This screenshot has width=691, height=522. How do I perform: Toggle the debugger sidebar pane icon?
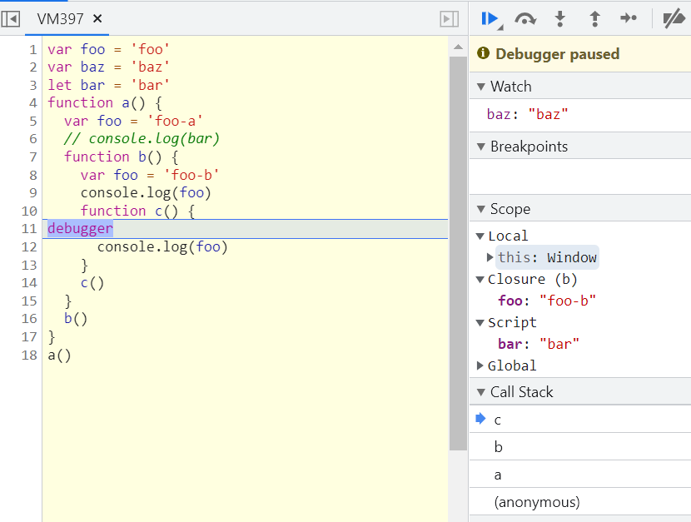tap(450, 18)
